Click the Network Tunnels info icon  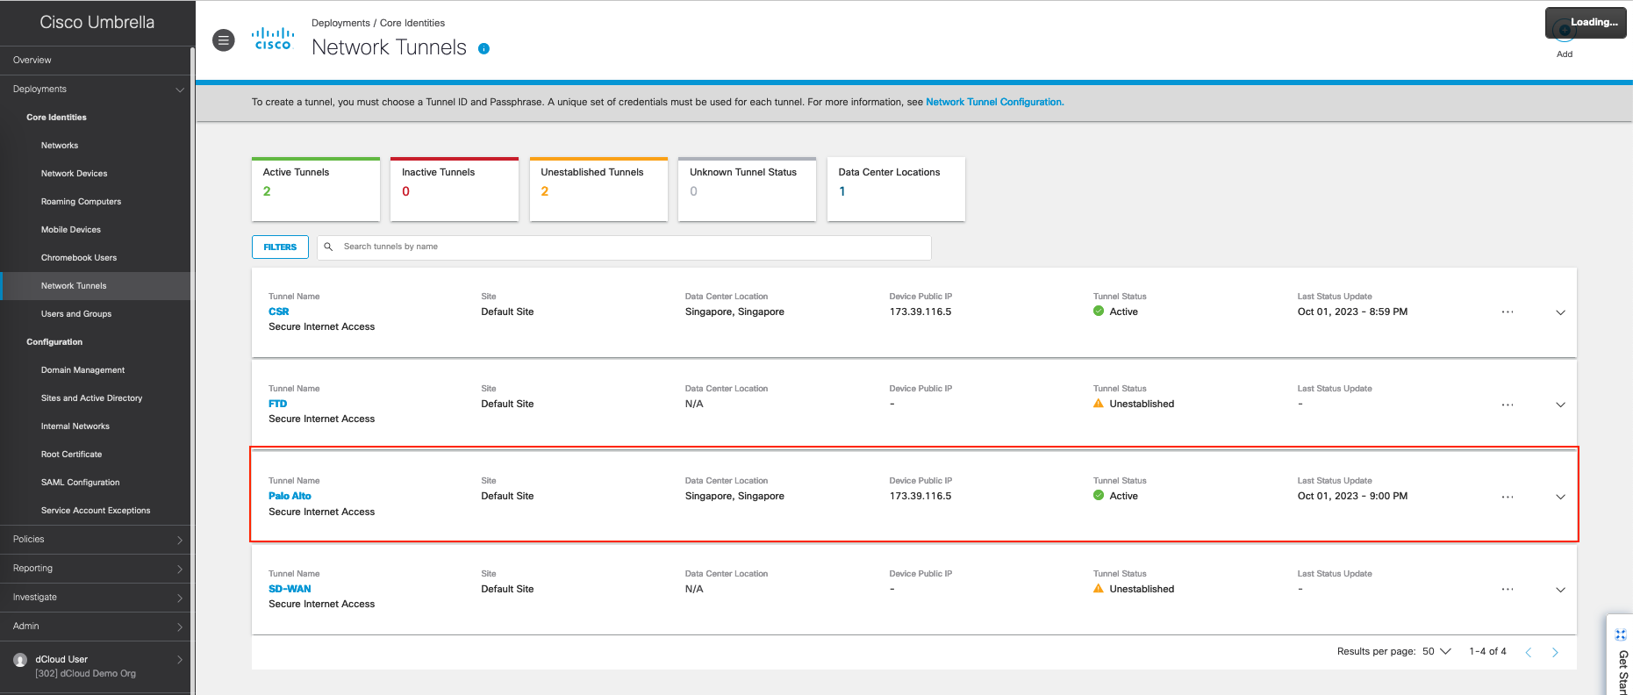point(483,49)
